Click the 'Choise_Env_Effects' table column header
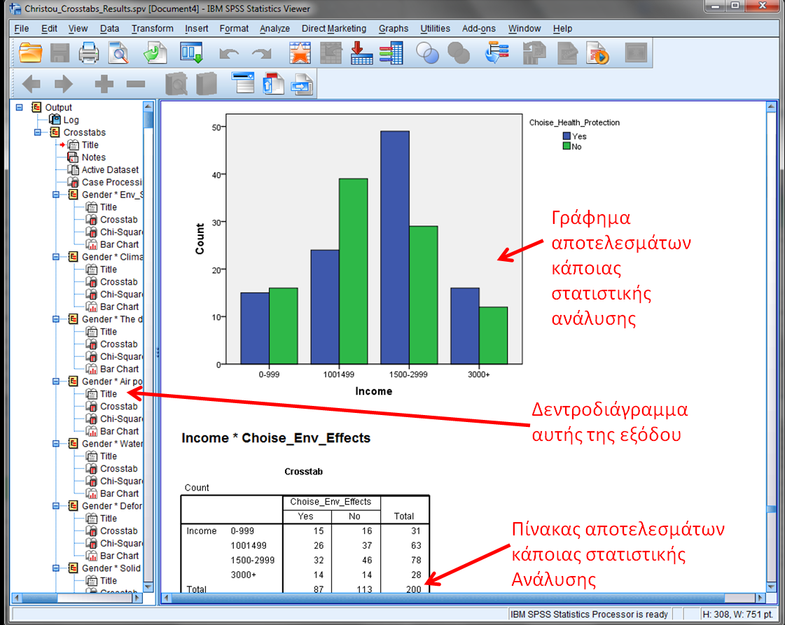The width and height of the screenshot is (785, 625). tap(331, 502)
